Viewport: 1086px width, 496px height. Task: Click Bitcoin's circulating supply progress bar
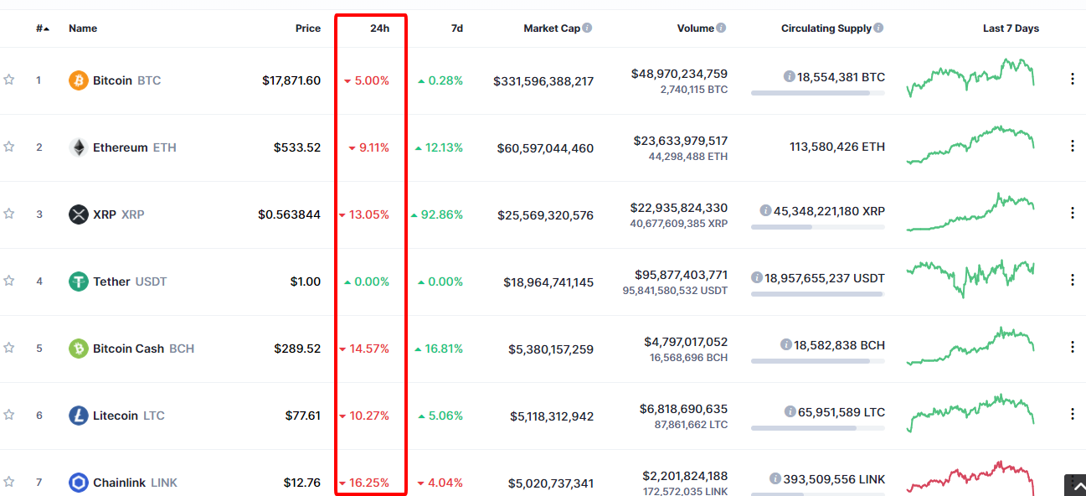(x=818, y=93)
